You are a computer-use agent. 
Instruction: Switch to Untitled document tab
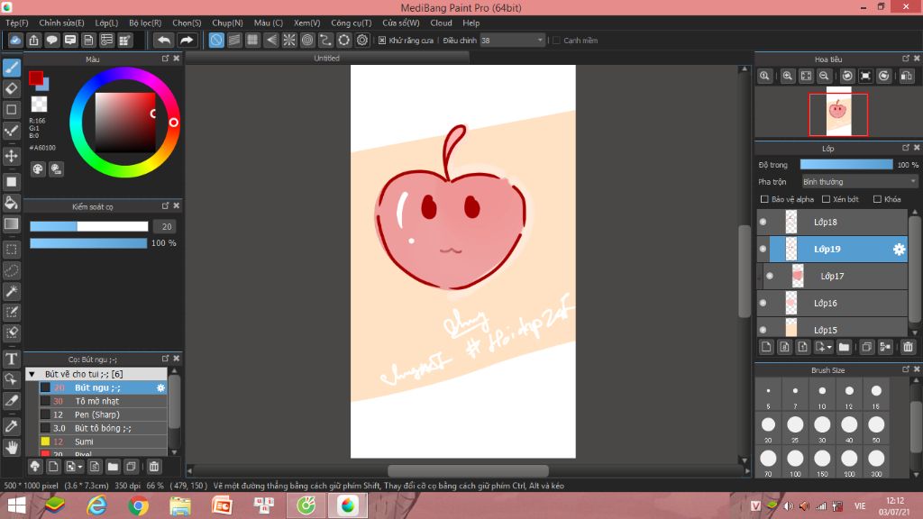[326, 59]
